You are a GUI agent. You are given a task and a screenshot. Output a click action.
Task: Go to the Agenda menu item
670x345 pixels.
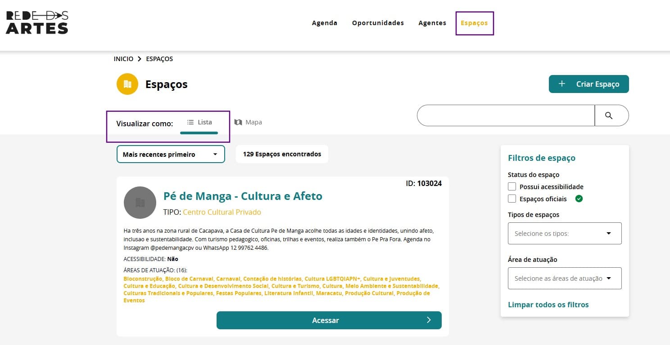pos(324,23)
